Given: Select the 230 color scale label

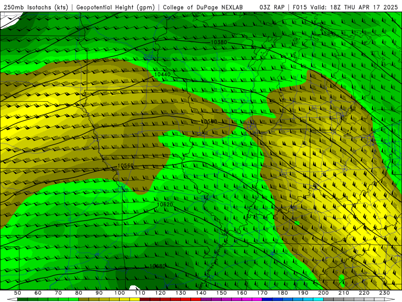Looking at the screenshot, I should click(x=384, y=293).
